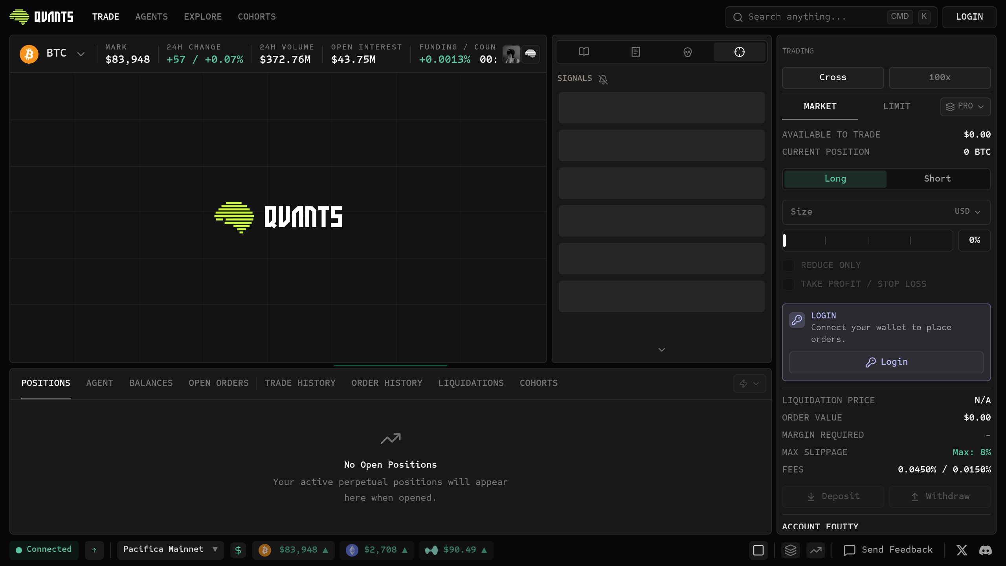Screen dimensions: 1006x566
Task: Open Discord link icon
Action: [986, 550]
